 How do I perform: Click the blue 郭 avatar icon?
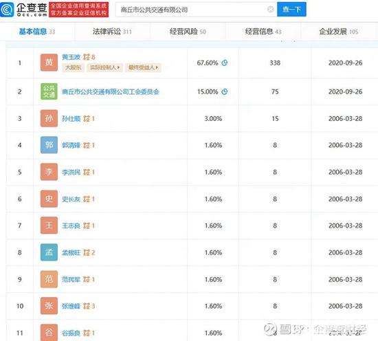tap(49, 145)
